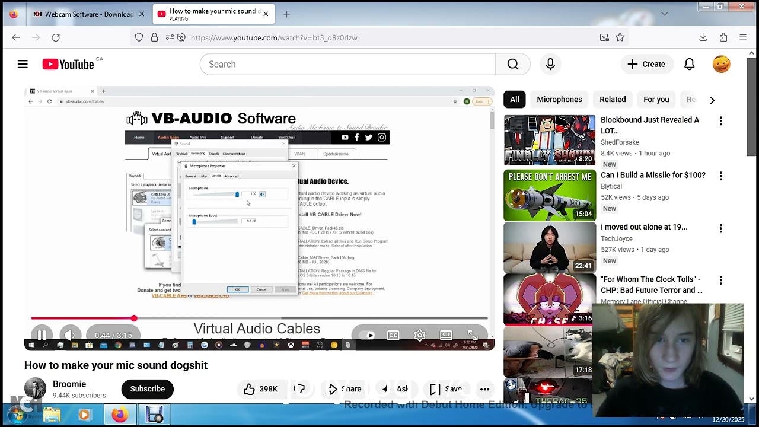Select the All filter chip
The image size is (759, 427).
pos(515,100)
